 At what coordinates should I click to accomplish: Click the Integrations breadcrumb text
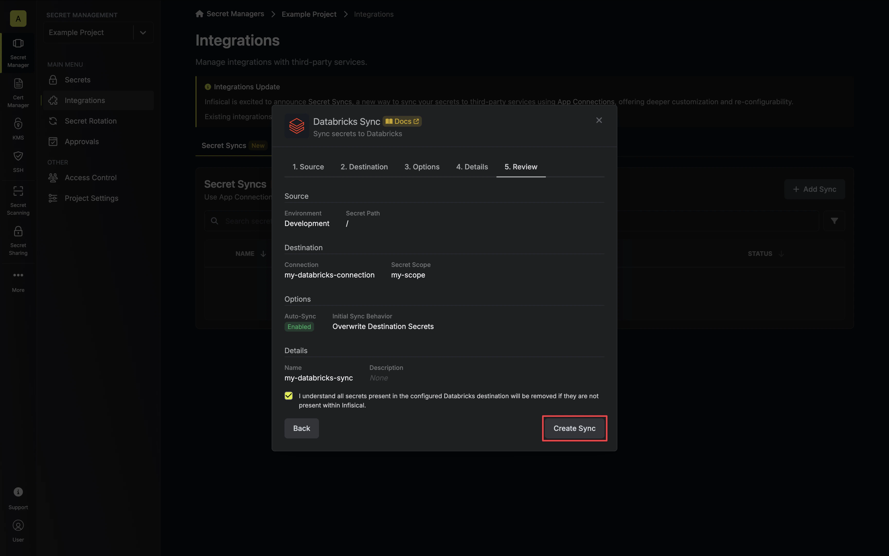pos(374,14)
